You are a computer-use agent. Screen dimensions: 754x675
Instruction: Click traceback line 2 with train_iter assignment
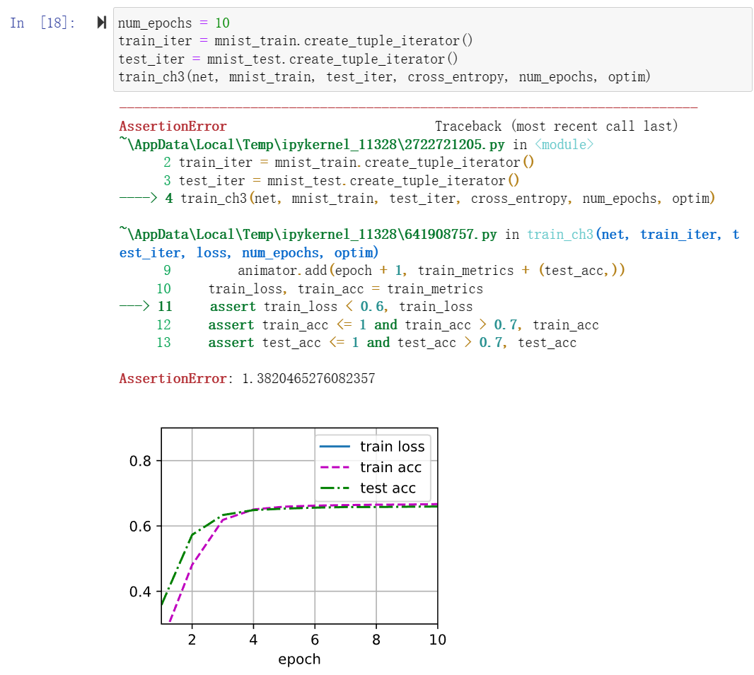(x=349, y=163)
